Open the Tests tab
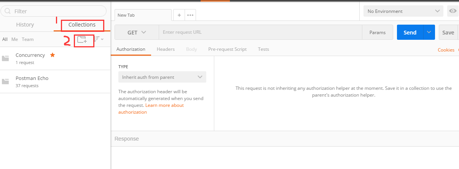This screenshot has height=169, width=459. [x=263, y=49]
